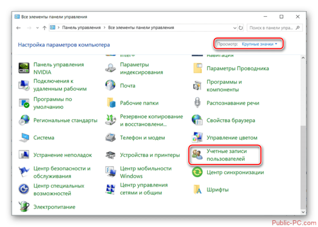This screenshot has width=318, height=227.
Task: Click the Forward navigation arrow
Action: (29, 28)
